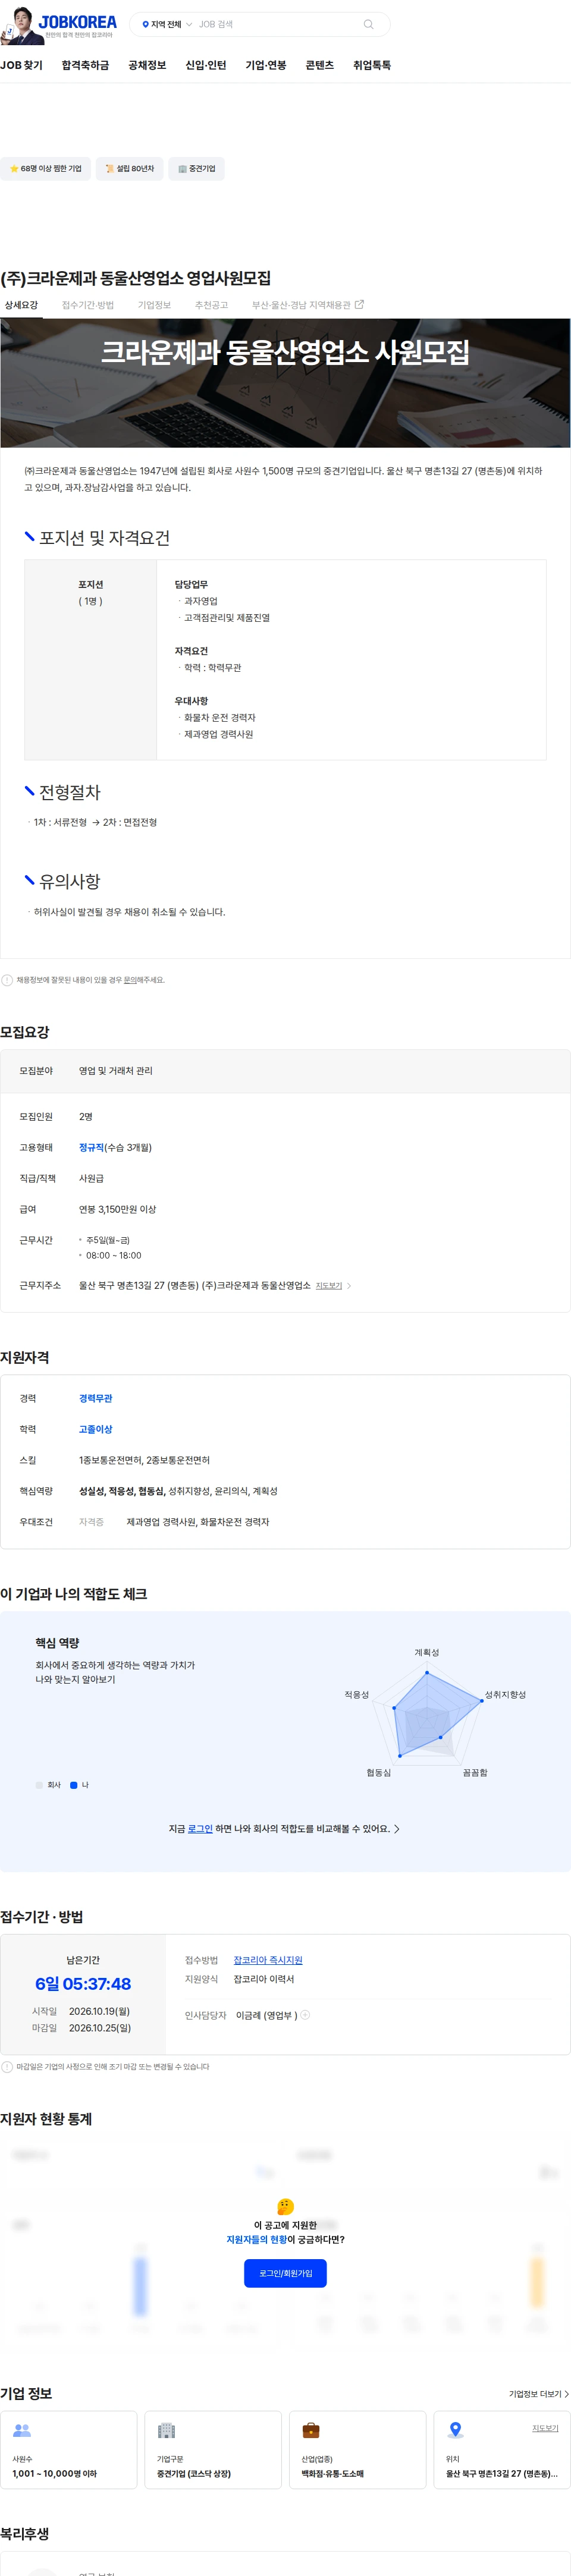Click the 문의 link in notice
Viewport: 571px width, 2576px height.
(130, 980)
